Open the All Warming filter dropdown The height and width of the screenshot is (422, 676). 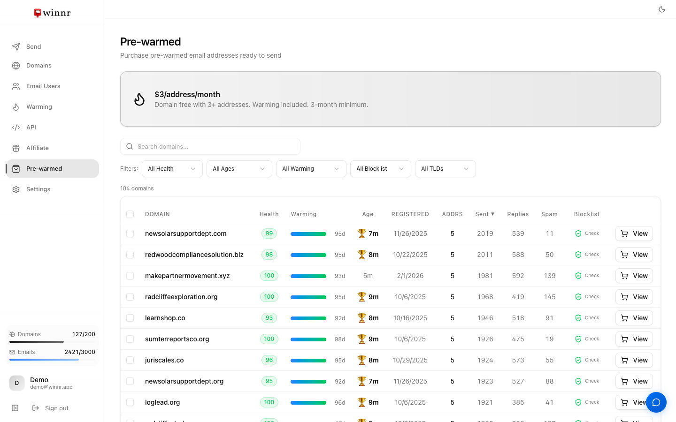311,169
